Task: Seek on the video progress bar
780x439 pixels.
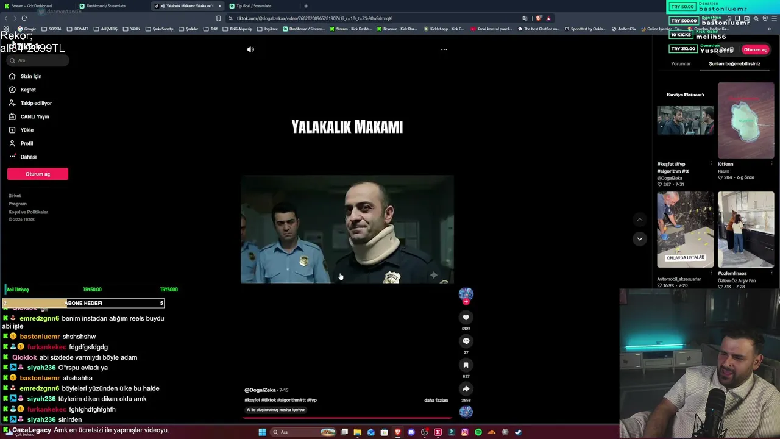Action: coord(347,418)
